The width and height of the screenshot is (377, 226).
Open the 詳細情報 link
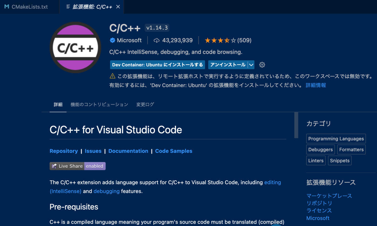coord(316,85)
